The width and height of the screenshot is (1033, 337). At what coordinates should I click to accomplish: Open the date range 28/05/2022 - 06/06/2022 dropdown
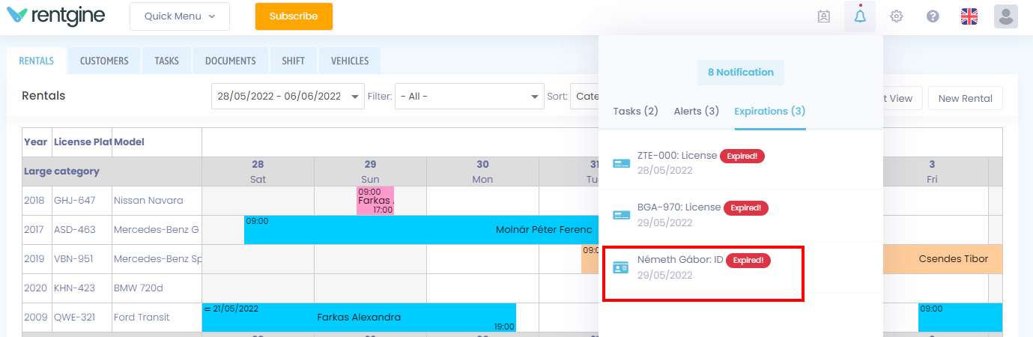point(288,97)
